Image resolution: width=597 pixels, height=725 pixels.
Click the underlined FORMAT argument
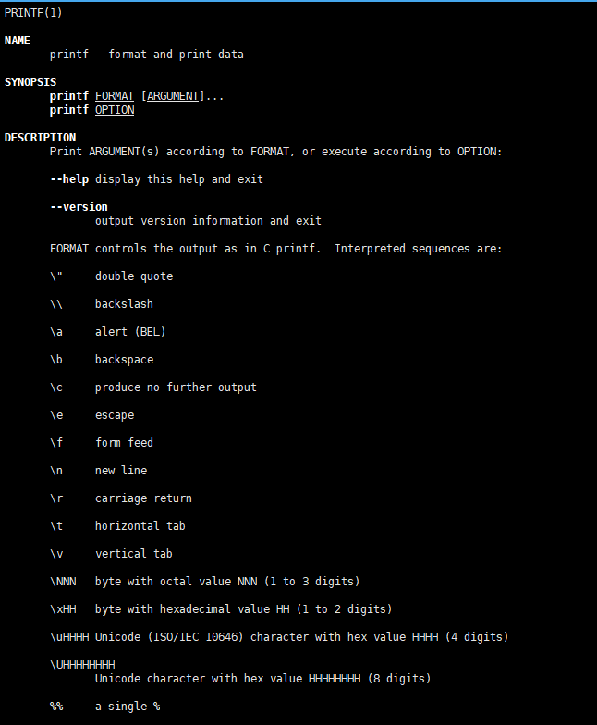point(115,96)
